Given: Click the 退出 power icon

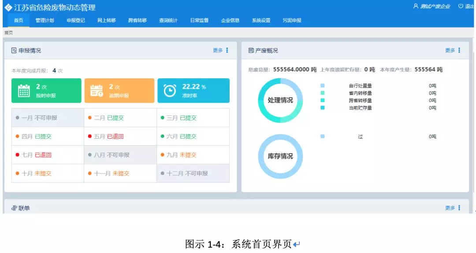Looking at the screenshot, I should click(x=461, y=6).
